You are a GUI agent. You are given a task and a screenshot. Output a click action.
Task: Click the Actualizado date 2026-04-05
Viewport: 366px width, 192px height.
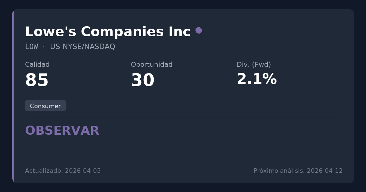pyautogui.click(x=83, y=171)
